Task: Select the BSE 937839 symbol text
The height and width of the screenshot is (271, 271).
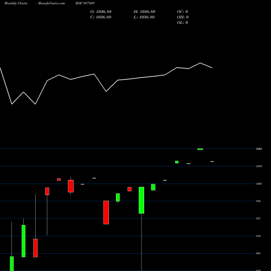Action: pos(85,3)
